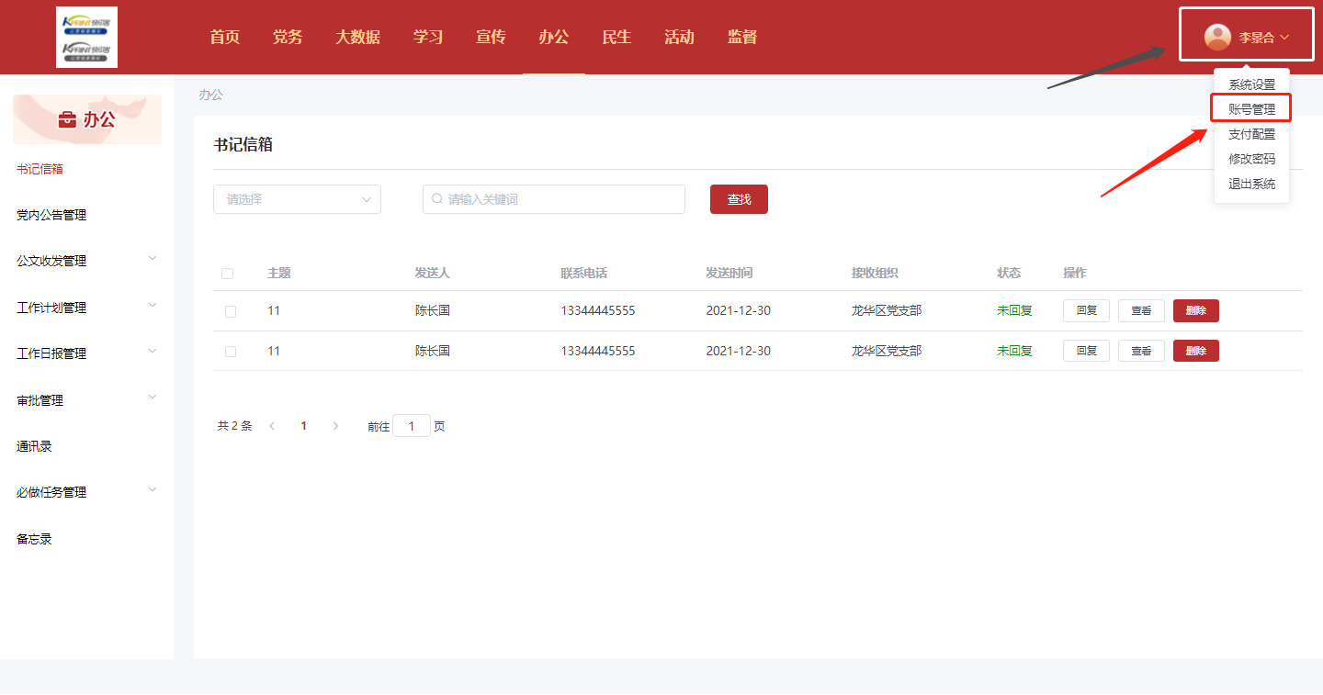
Task: Expand the 审批管理 sidebar menu
Action: coord(86,400)
